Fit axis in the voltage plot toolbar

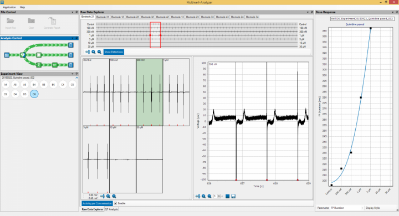pos(198,196)
